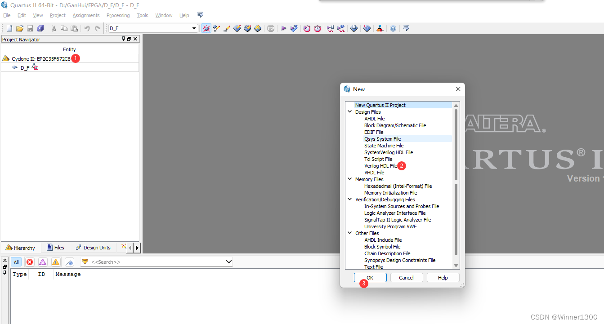This screenshot has width=604, height=324.
Task: Open the Processing menu
Action: pos(118,15)
